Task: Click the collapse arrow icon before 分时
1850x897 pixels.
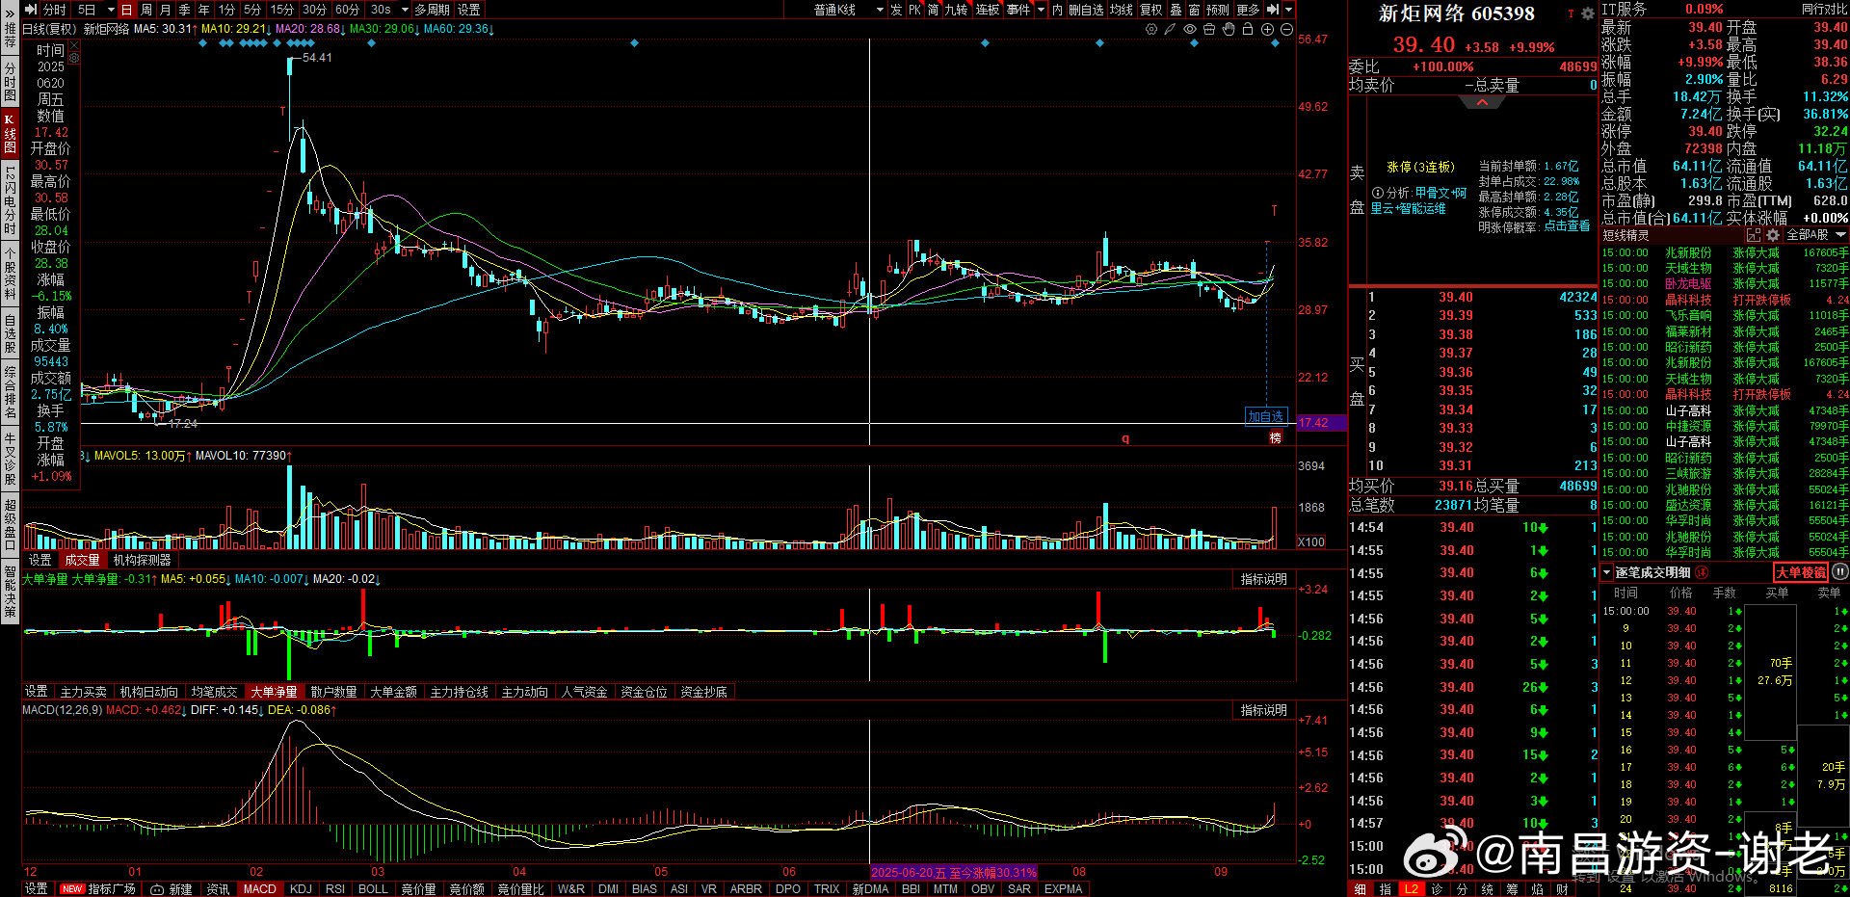Action: click(31, 10)
